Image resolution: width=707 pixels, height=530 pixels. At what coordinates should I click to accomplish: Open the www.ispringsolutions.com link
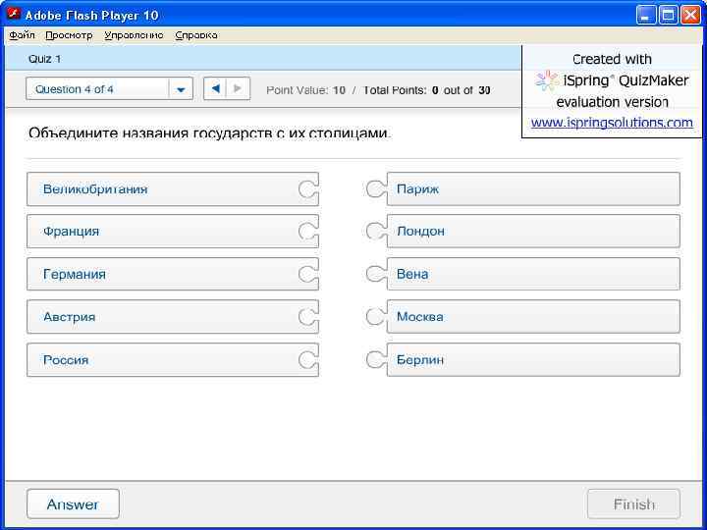pyautogui.click(x=612, y=122)
